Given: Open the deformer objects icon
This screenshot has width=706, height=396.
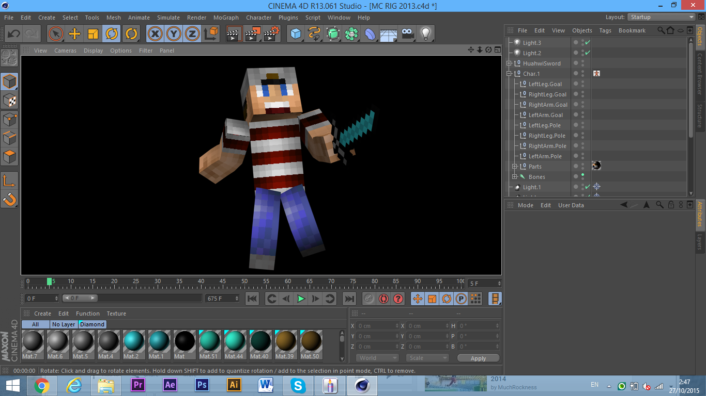Looking at the screenshot, I should click(370, 34).
